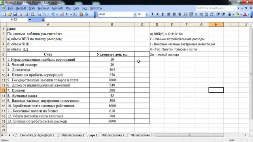The height and width of the screenshot is (142, 253).
Task: Select row 13 by its row header
Action: tap(3, 90)
